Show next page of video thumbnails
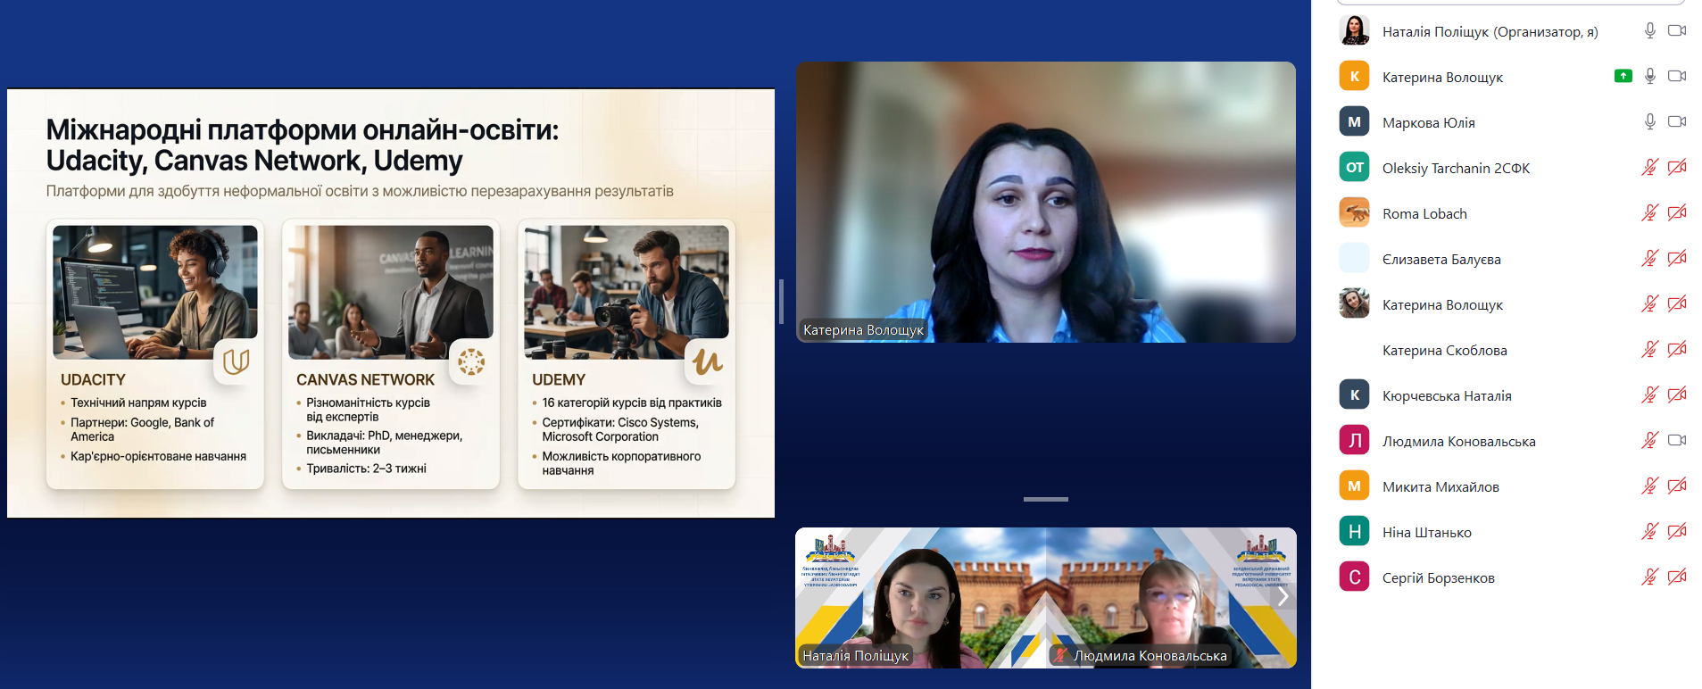 pos(1283,596)
